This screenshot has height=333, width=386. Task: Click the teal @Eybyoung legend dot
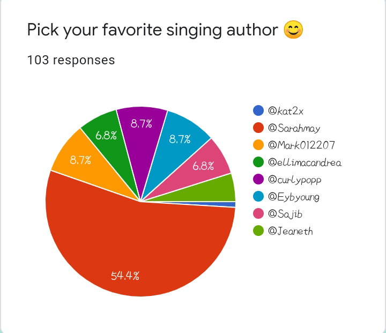point(258,197)
